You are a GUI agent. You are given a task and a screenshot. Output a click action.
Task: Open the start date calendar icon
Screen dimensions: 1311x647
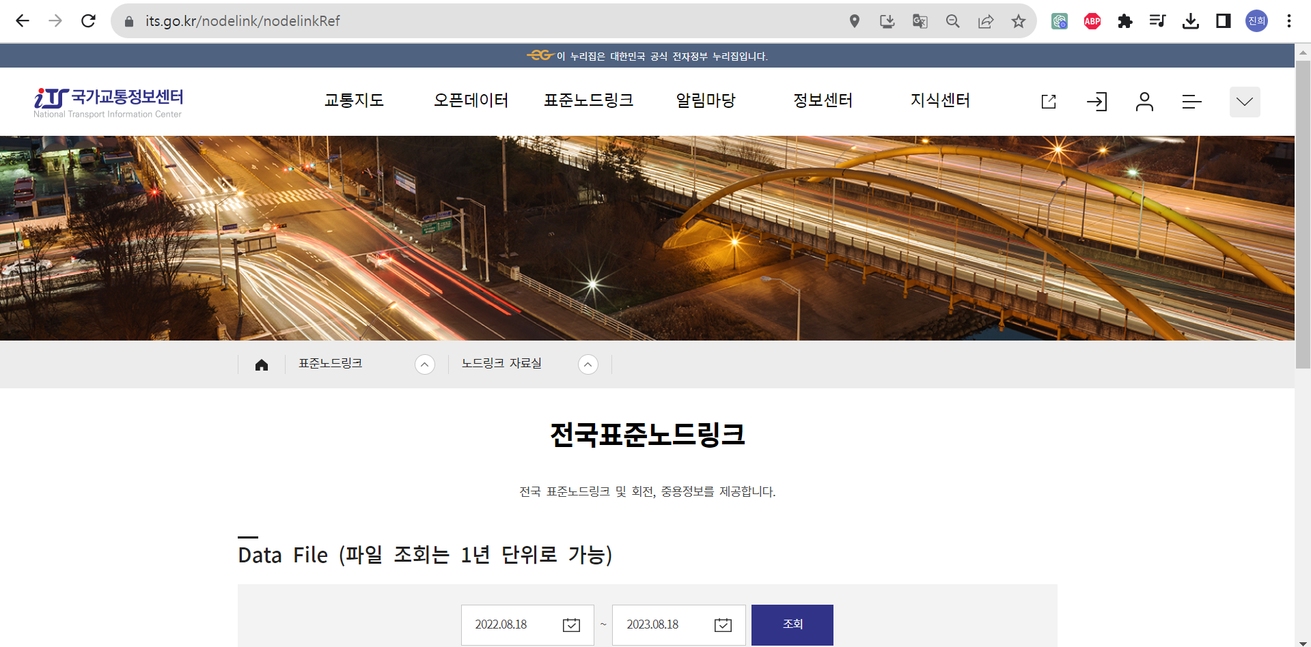click(571, 624)
